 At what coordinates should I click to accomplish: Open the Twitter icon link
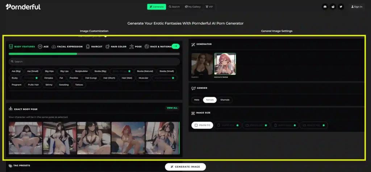(341, 7)
